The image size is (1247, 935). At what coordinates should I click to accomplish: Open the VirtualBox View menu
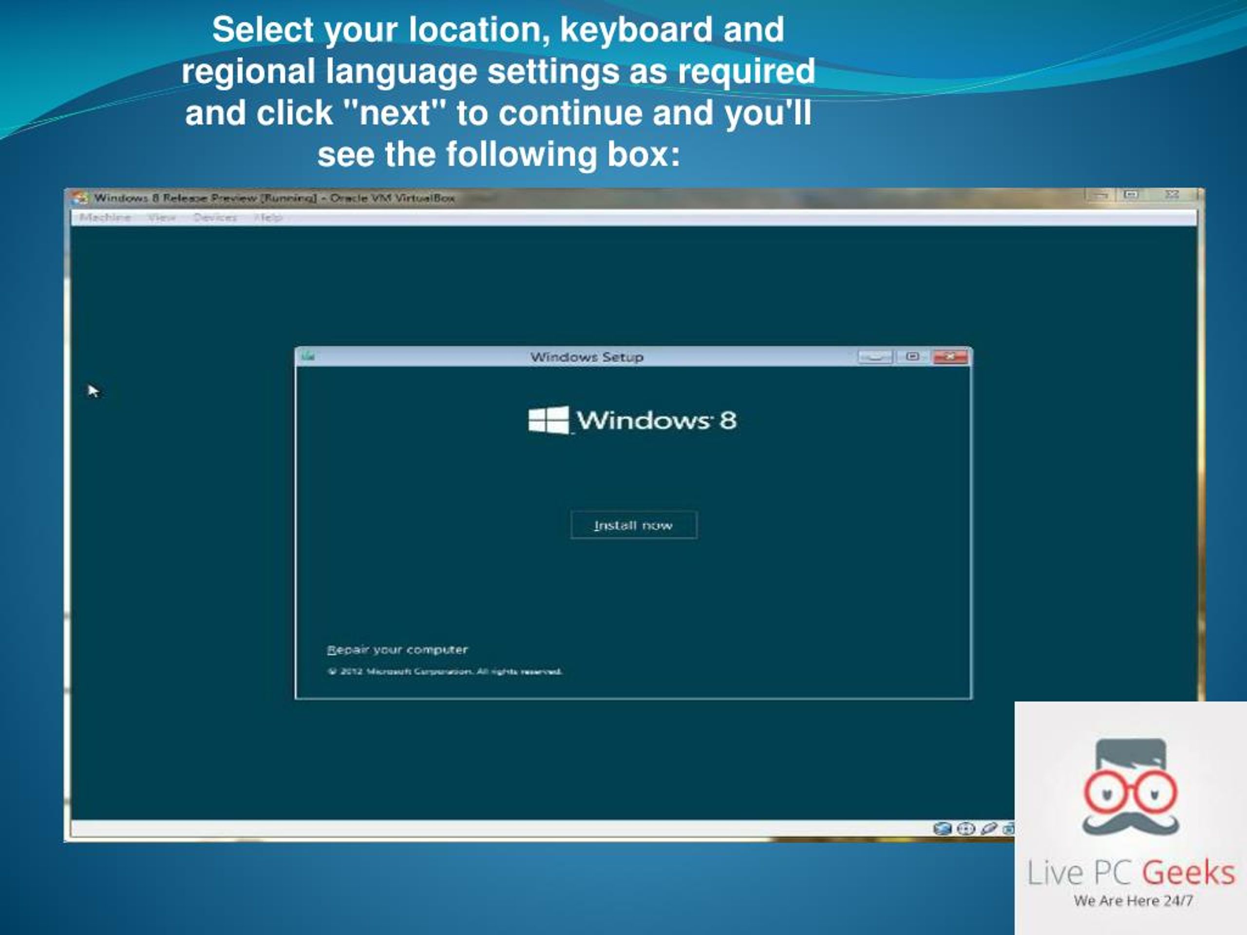pyautogui.click(x=161, y=218)
